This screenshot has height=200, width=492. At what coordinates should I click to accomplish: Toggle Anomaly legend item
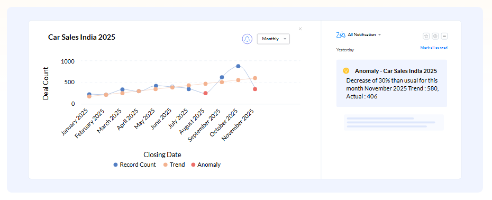206,165
